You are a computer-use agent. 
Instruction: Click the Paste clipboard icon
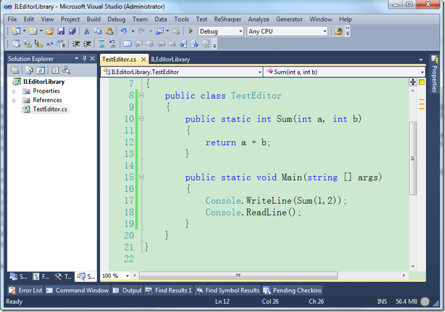pyautogui.click(x=109, y=31)
